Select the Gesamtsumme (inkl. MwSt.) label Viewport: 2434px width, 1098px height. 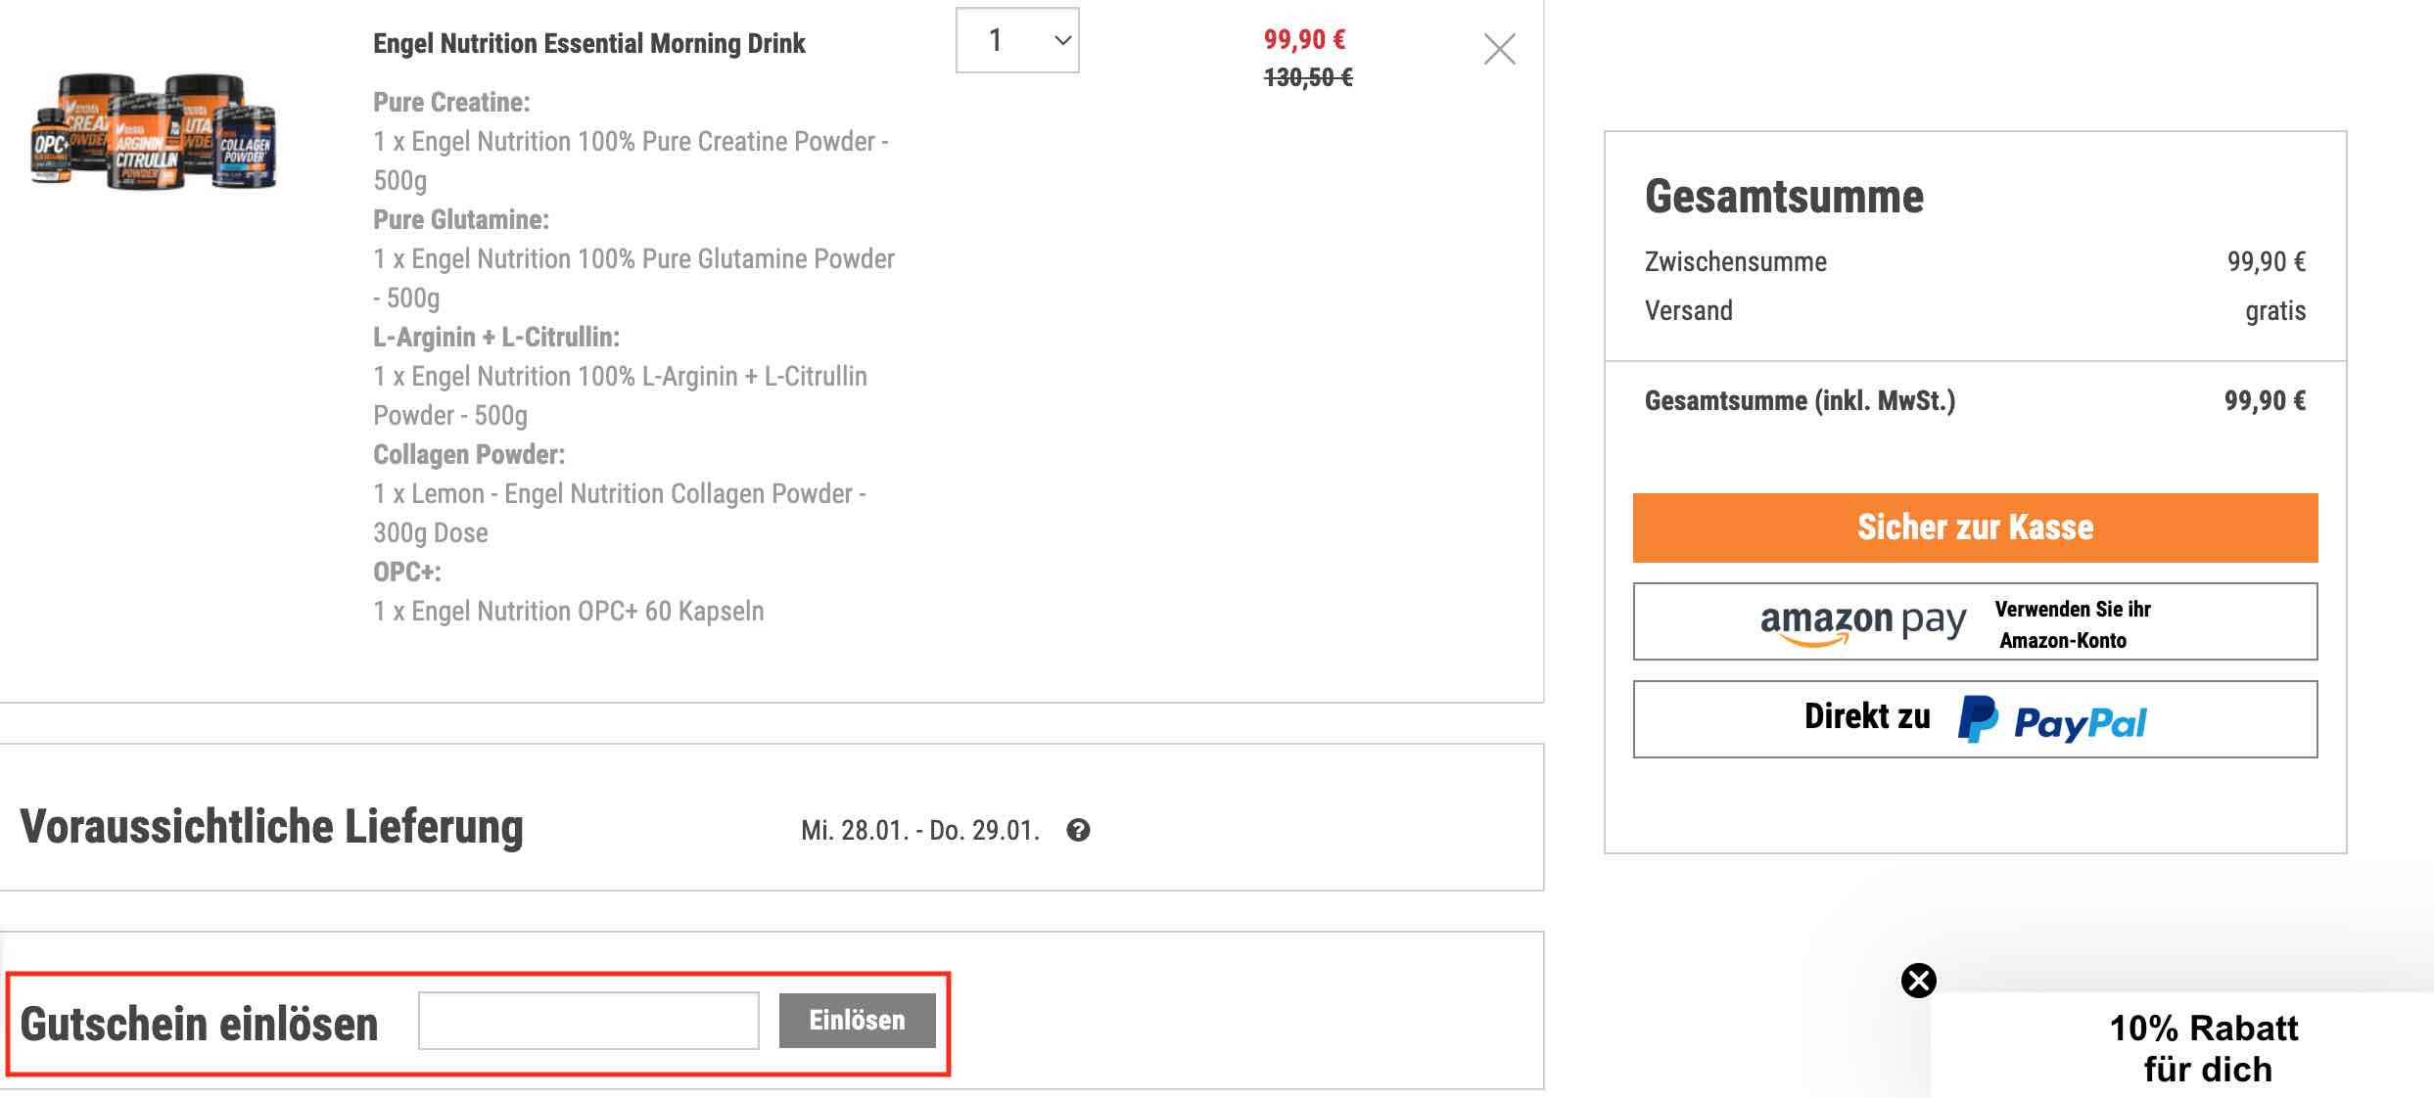coord(1800,401)
